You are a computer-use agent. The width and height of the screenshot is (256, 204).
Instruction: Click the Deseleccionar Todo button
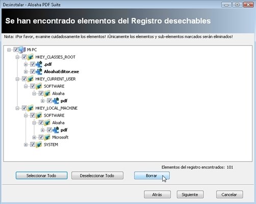(97, 175)
